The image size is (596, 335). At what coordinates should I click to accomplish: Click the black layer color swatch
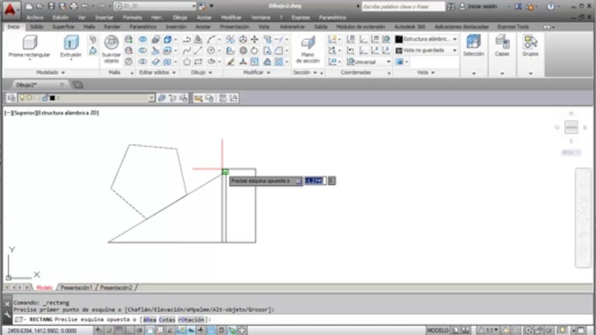(x=52, y=98)
